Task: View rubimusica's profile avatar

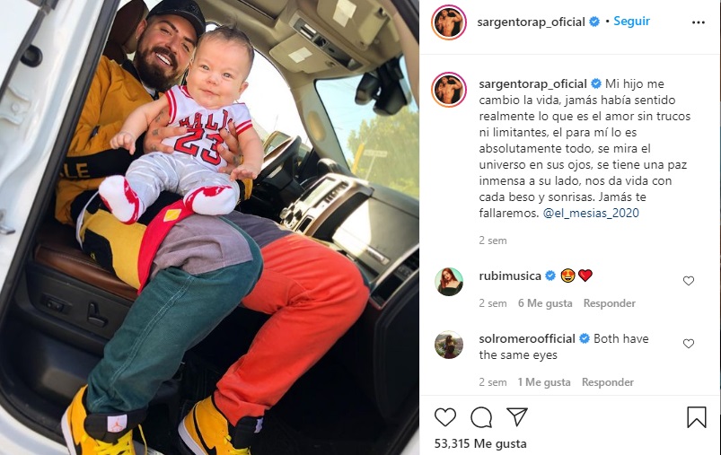Action: coord(449,281)
